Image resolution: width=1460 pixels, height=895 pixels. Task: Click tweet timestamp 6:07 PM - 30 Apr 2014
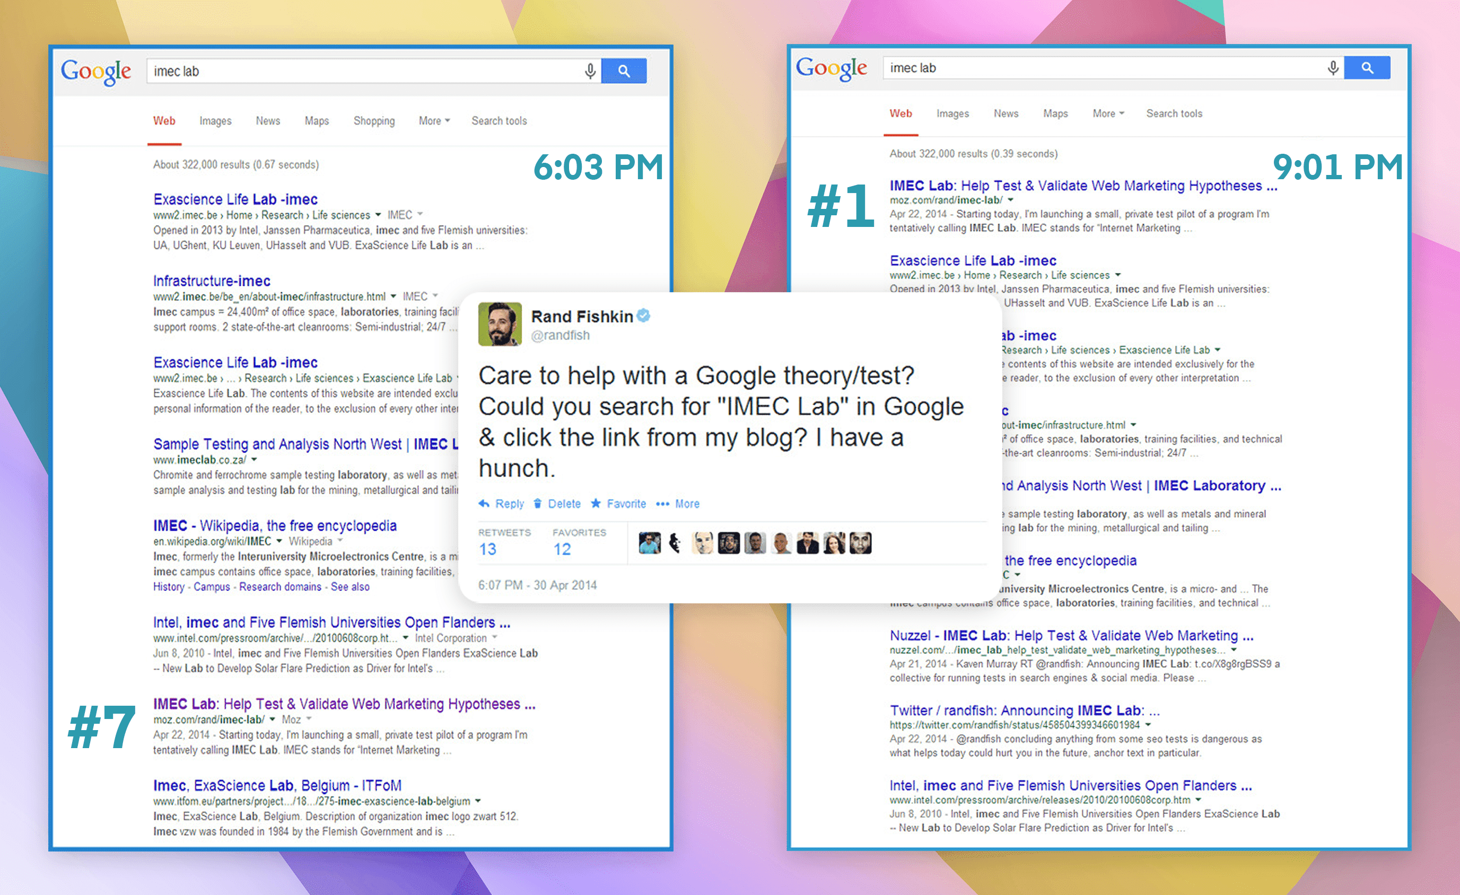537,585
